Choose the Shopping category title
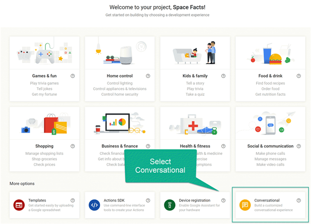This screenshot has height=224, width=311. [44, 146]
